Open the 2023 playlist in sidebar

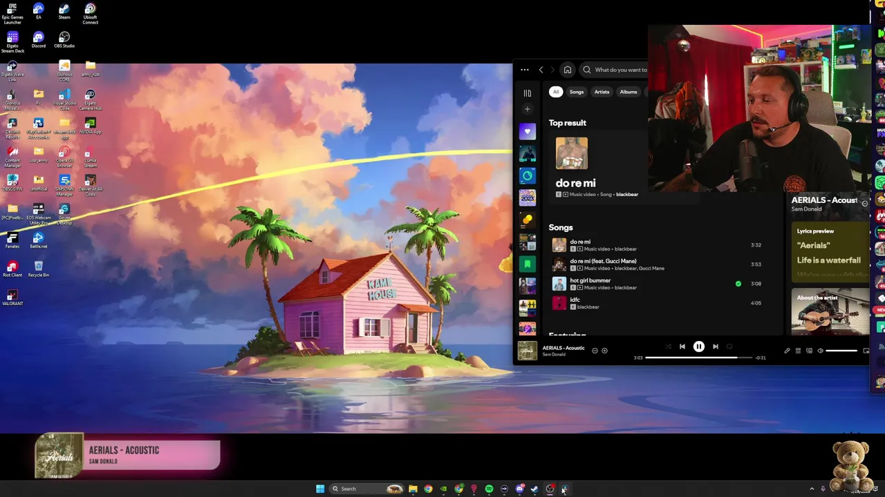(527, 198)
